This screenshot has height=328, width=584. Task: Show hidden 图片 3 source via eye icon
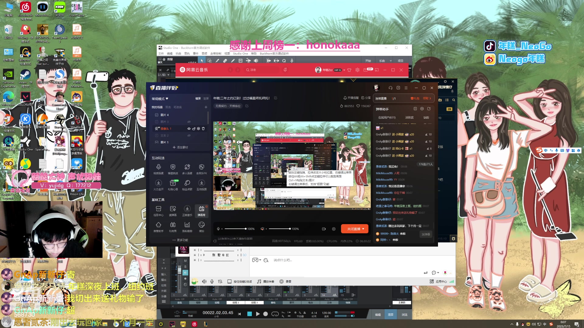(189, 122)
